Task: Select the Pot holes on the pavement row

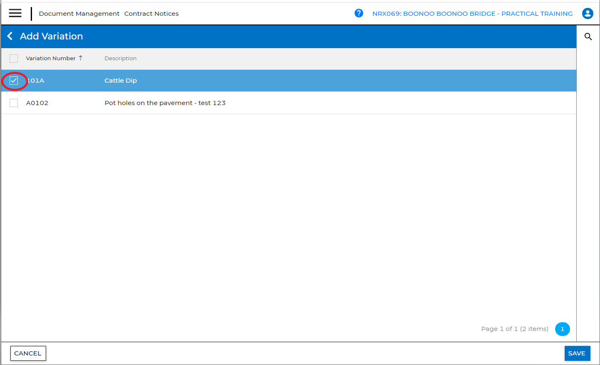Action: click(x=289, y=103)
